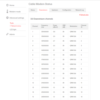The image size is (100, 100).
Task: Click the Admin pencil icon
Action: [7, 34]
